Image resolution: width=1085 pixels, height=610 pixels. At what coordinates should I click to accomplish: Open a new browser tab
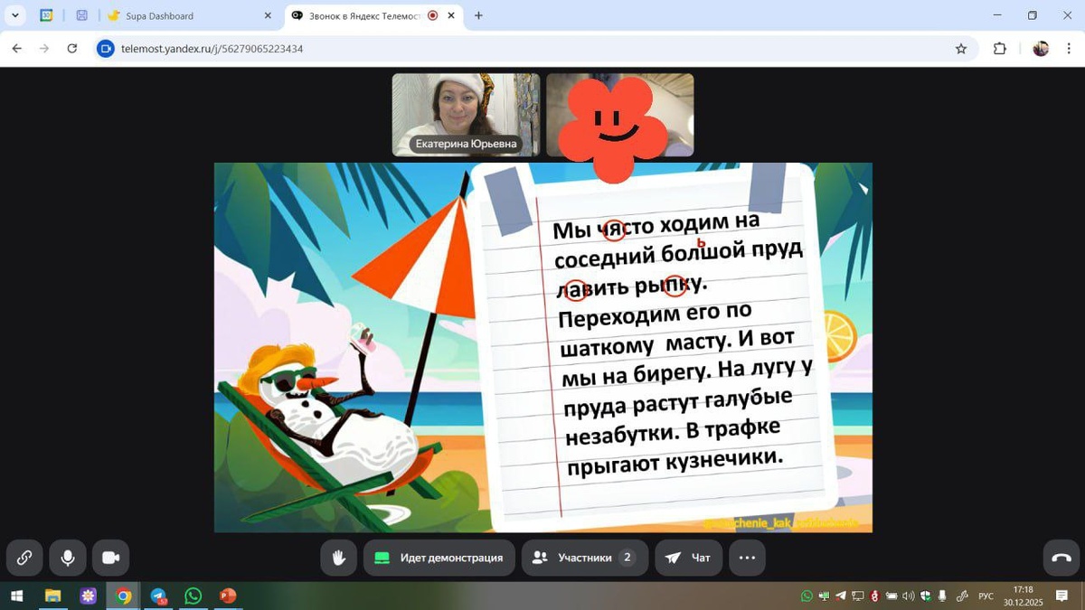[478, 15]
